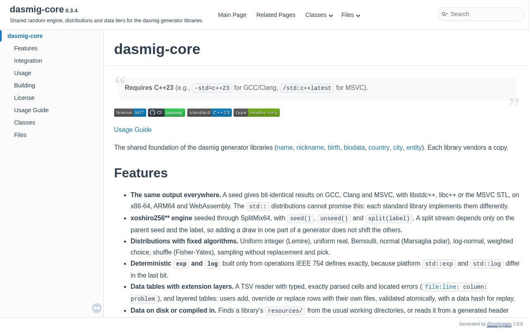
Task: Open the Related Pages menu item
Action: (x=276, y=15)
